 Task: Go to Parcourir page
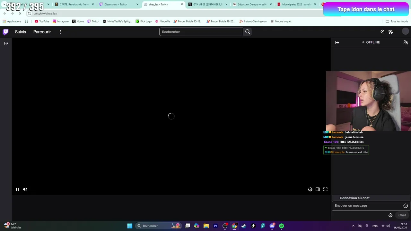coord(42,32)
